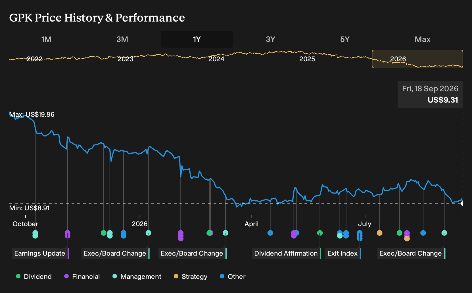Viewport: 472px width, 293px height.
Task: Click the orange strategy marker after July
Action: (x=379, y=233)
